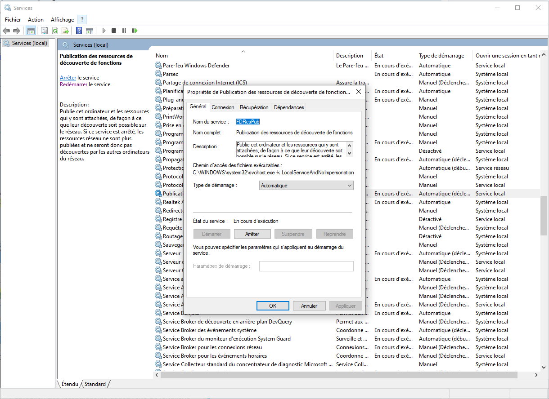Click the Appliquer button
The width and height of the screenshot is (549, 399).
[x=346, y=306]
